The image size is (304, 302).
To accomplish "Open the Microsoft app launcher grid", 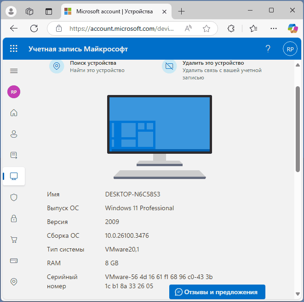I will point(14,48).
